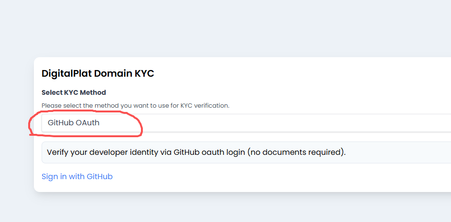
Task: Open the GitHub OAuth KYC method dropdown
Action: tap(246, 123)
